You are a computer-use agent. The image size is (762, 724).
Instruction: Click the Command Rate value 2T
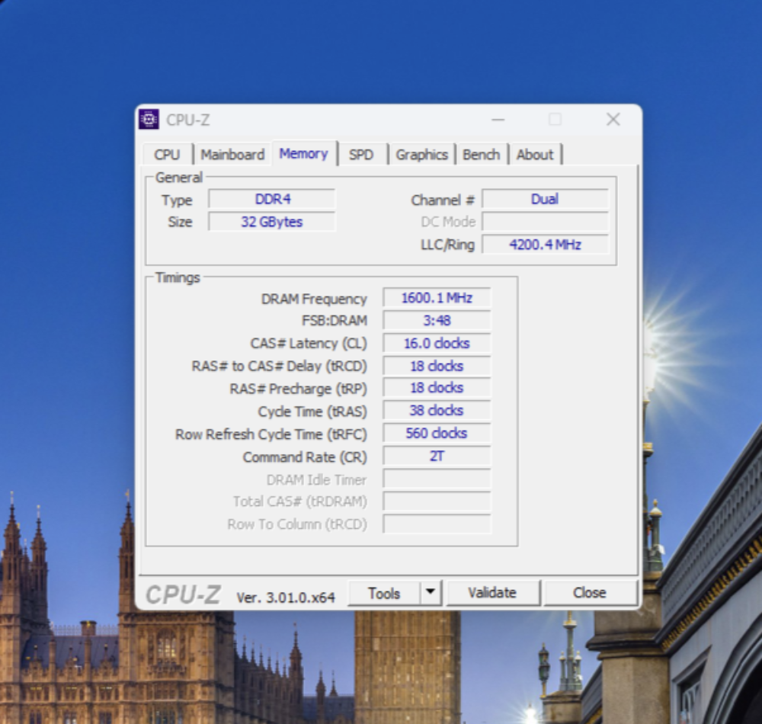(437, 457)
